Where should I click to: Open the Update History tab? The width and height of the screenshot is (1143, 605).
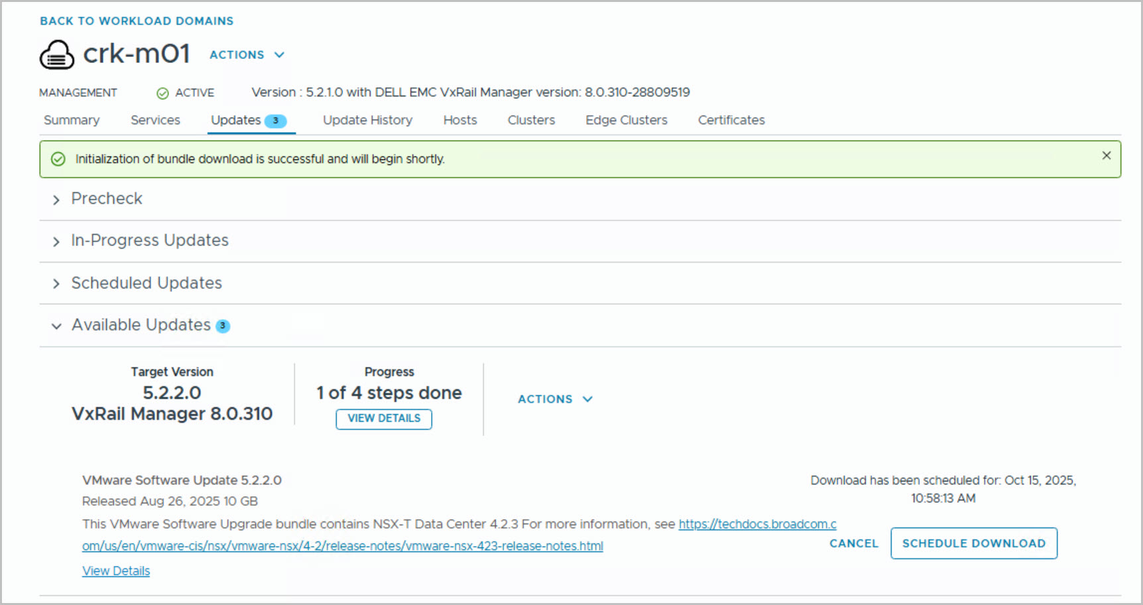tap(367, 120)
